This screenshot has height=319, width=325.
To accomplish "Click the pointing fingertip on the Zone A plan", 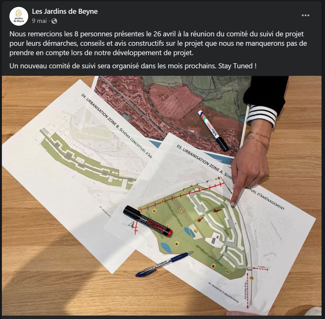I will pos(233,204).
